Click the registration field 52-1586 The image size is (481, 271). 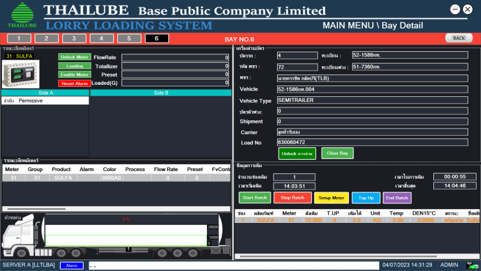coord(410,55)
